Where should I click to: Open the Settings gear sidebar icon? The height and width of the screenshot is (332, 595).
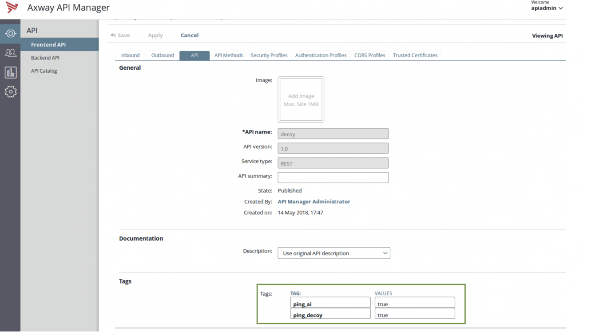pyautogui.click(x=10, y=92)
